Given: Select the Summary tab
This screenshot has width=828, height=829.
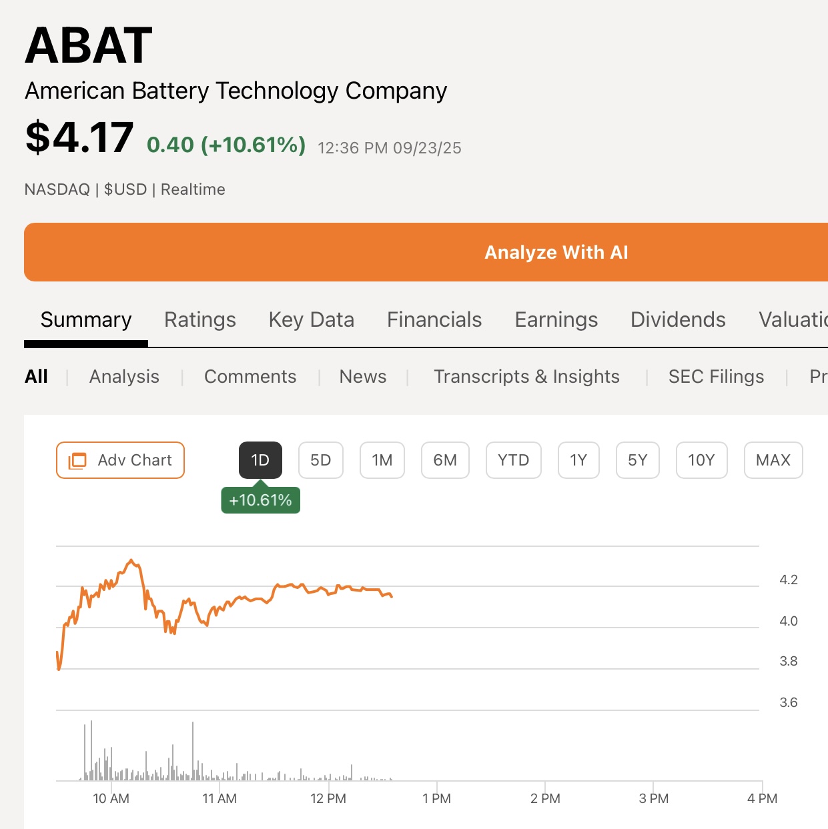Looking at the screenshot, I should pyautogui.click(x=86, y=319).
